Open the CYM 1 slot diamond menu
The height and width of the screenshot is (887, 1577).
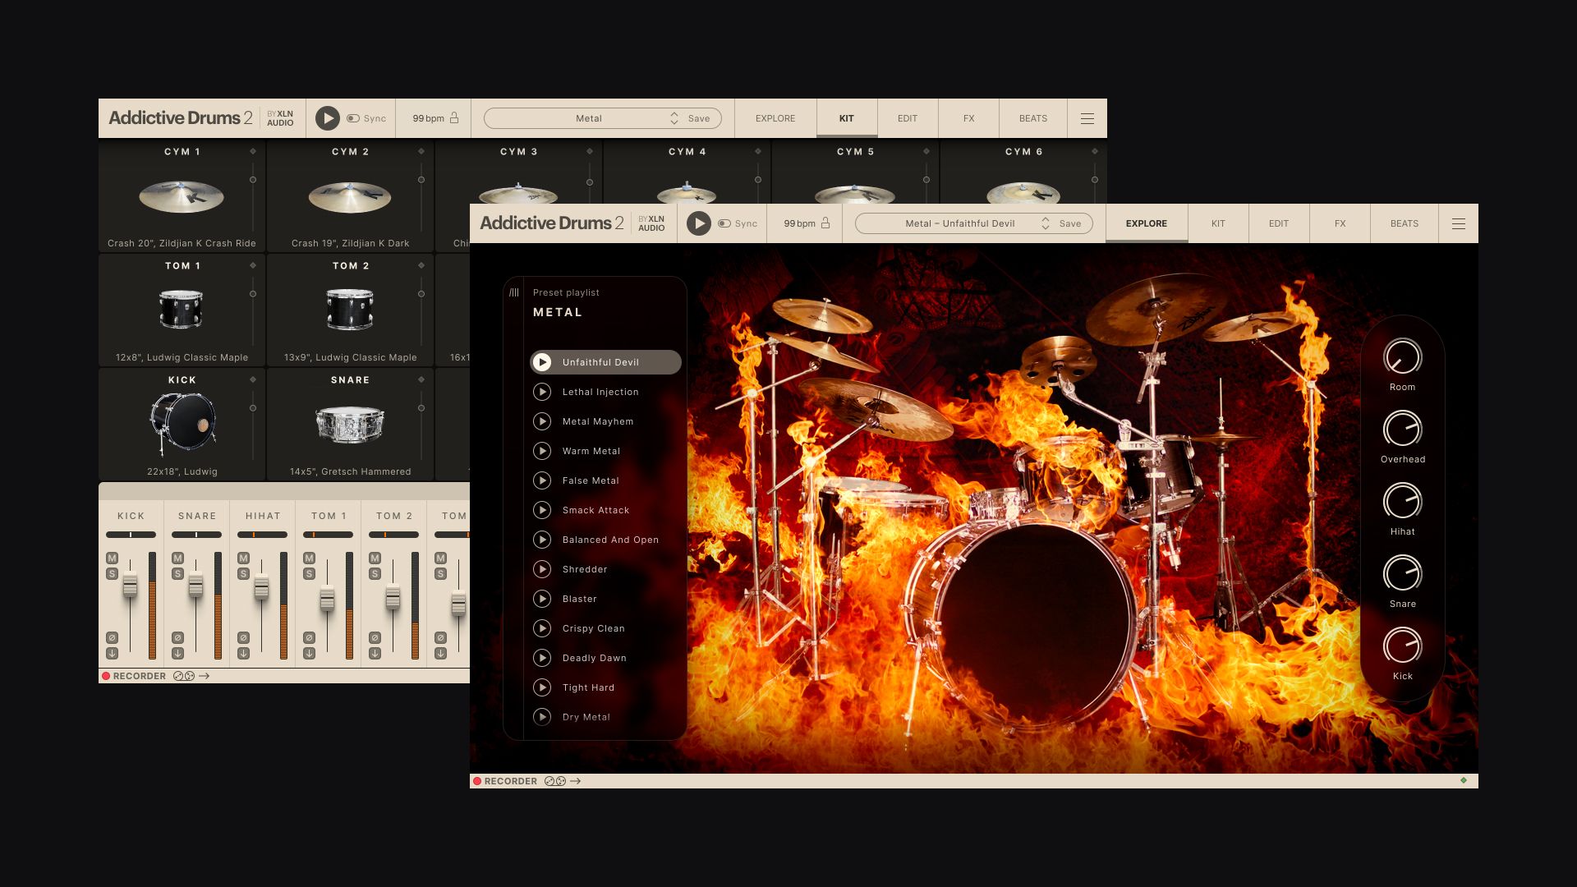click(253, 151)
